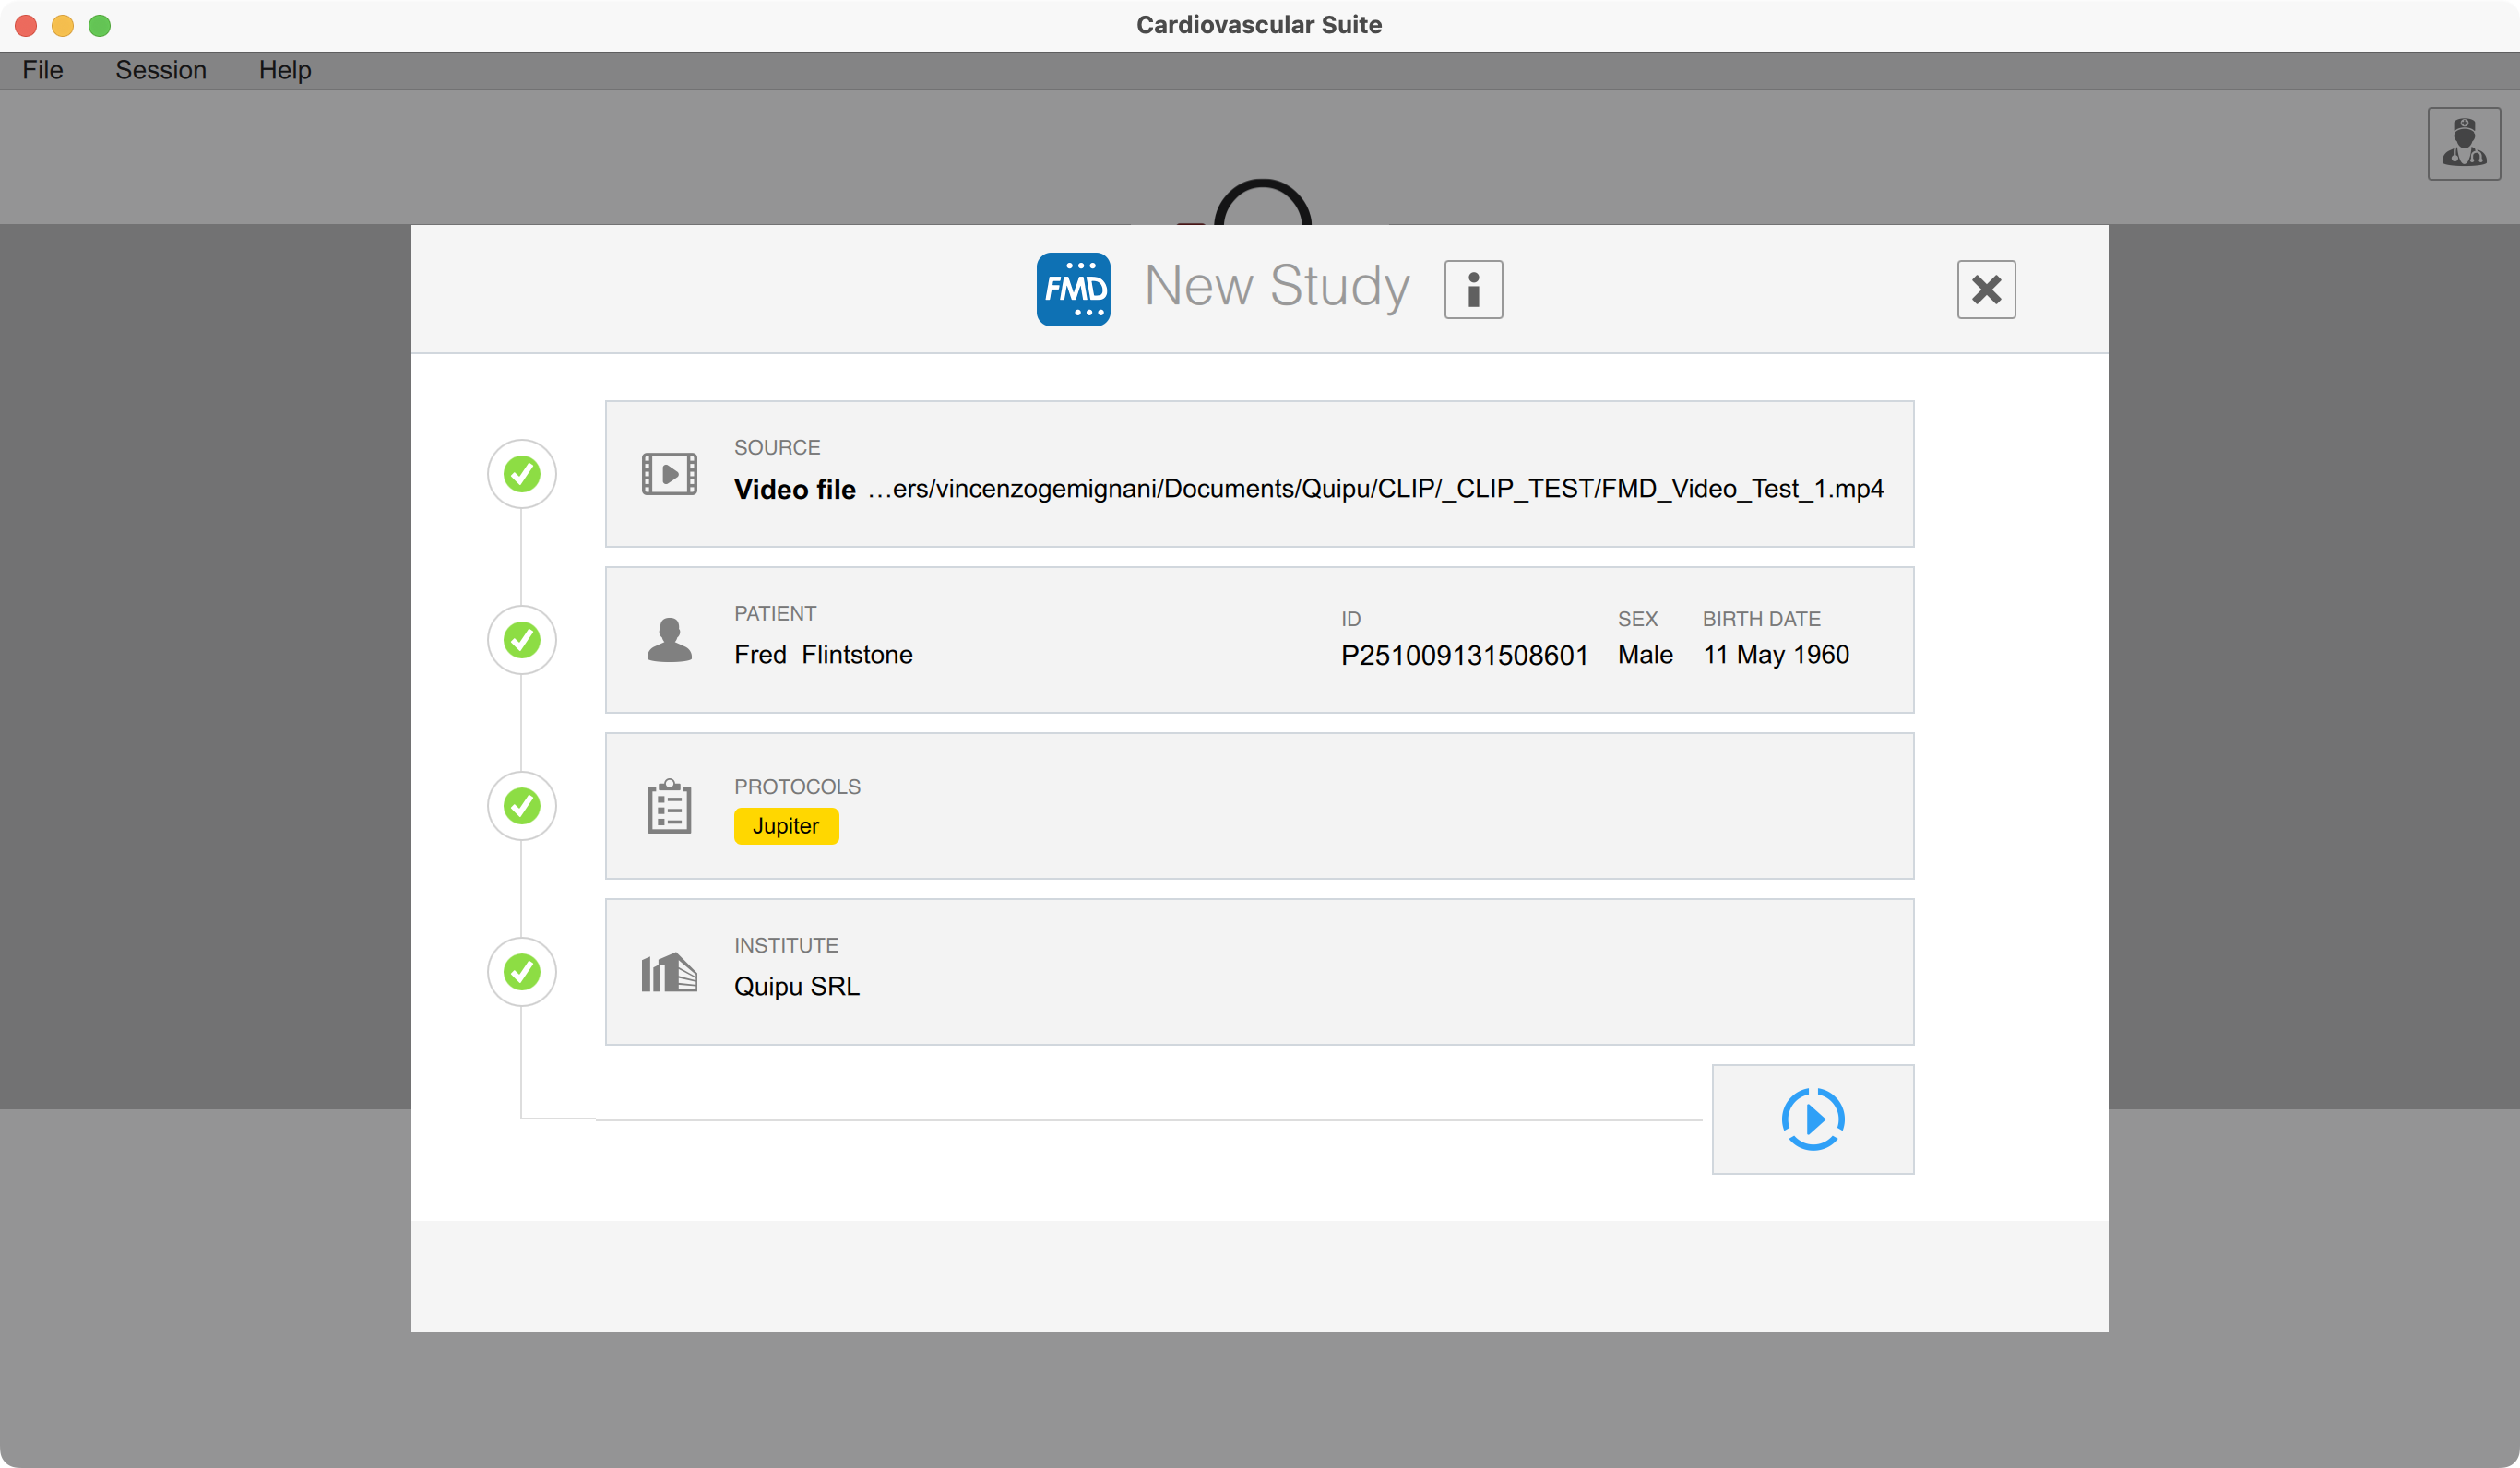Open the doctor user profile icon
Screen dimensions: 2520x1468
2463,144
